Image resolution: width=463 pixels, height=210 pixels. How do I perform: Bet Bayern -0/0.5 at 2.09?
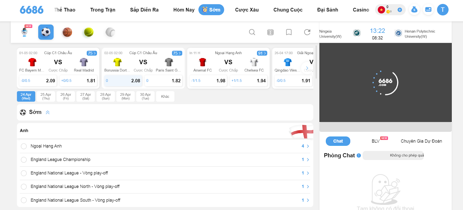[x=38, y=81]
